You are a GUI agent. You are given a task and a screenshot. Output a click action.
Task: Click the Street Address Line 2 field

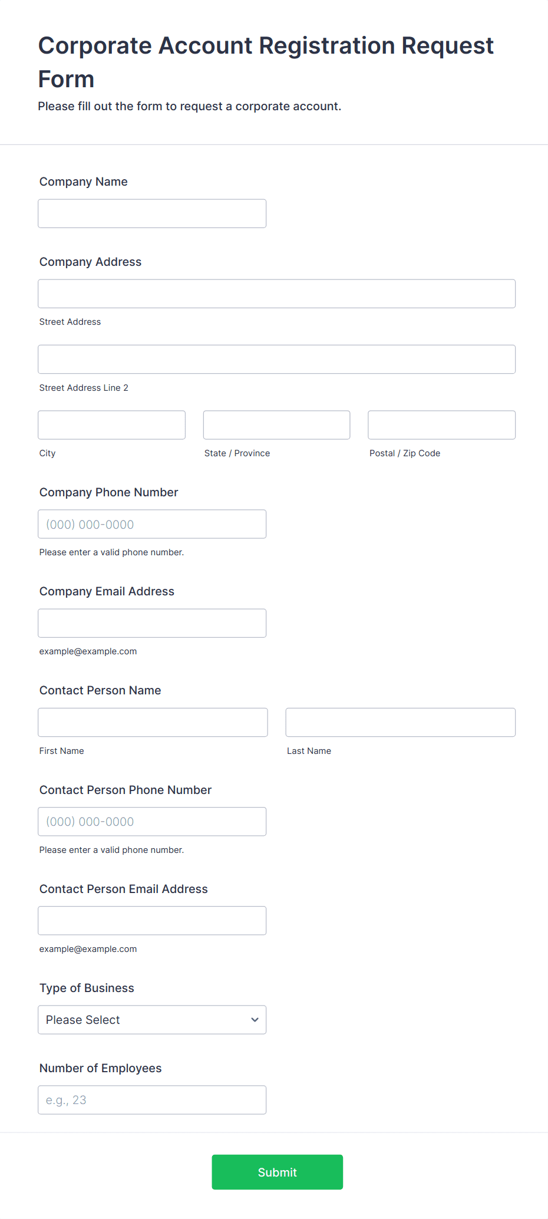pyautogui.click(x=276, y=359)
